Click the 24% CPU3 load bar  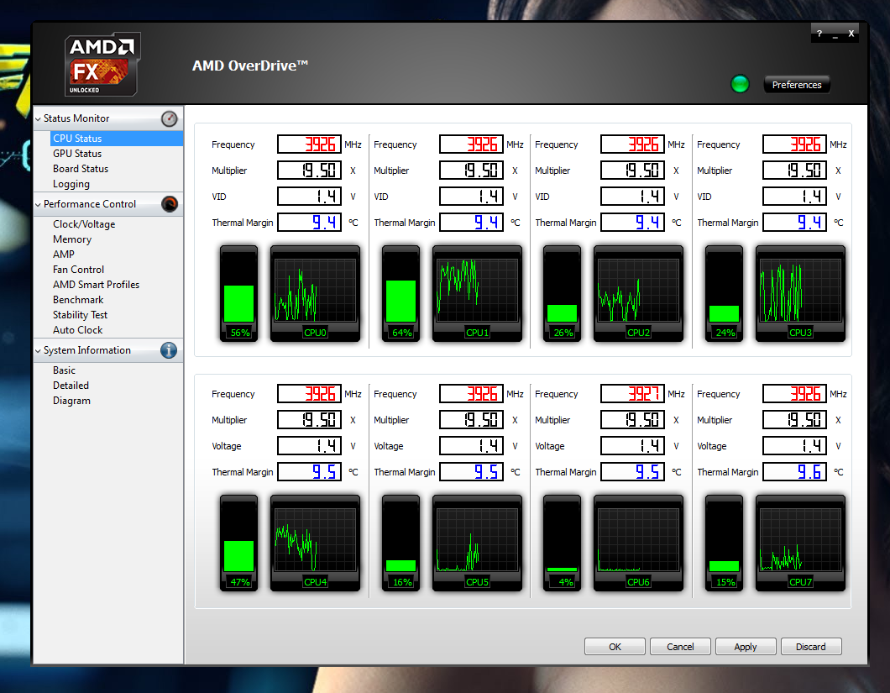(x=724, y=294)
